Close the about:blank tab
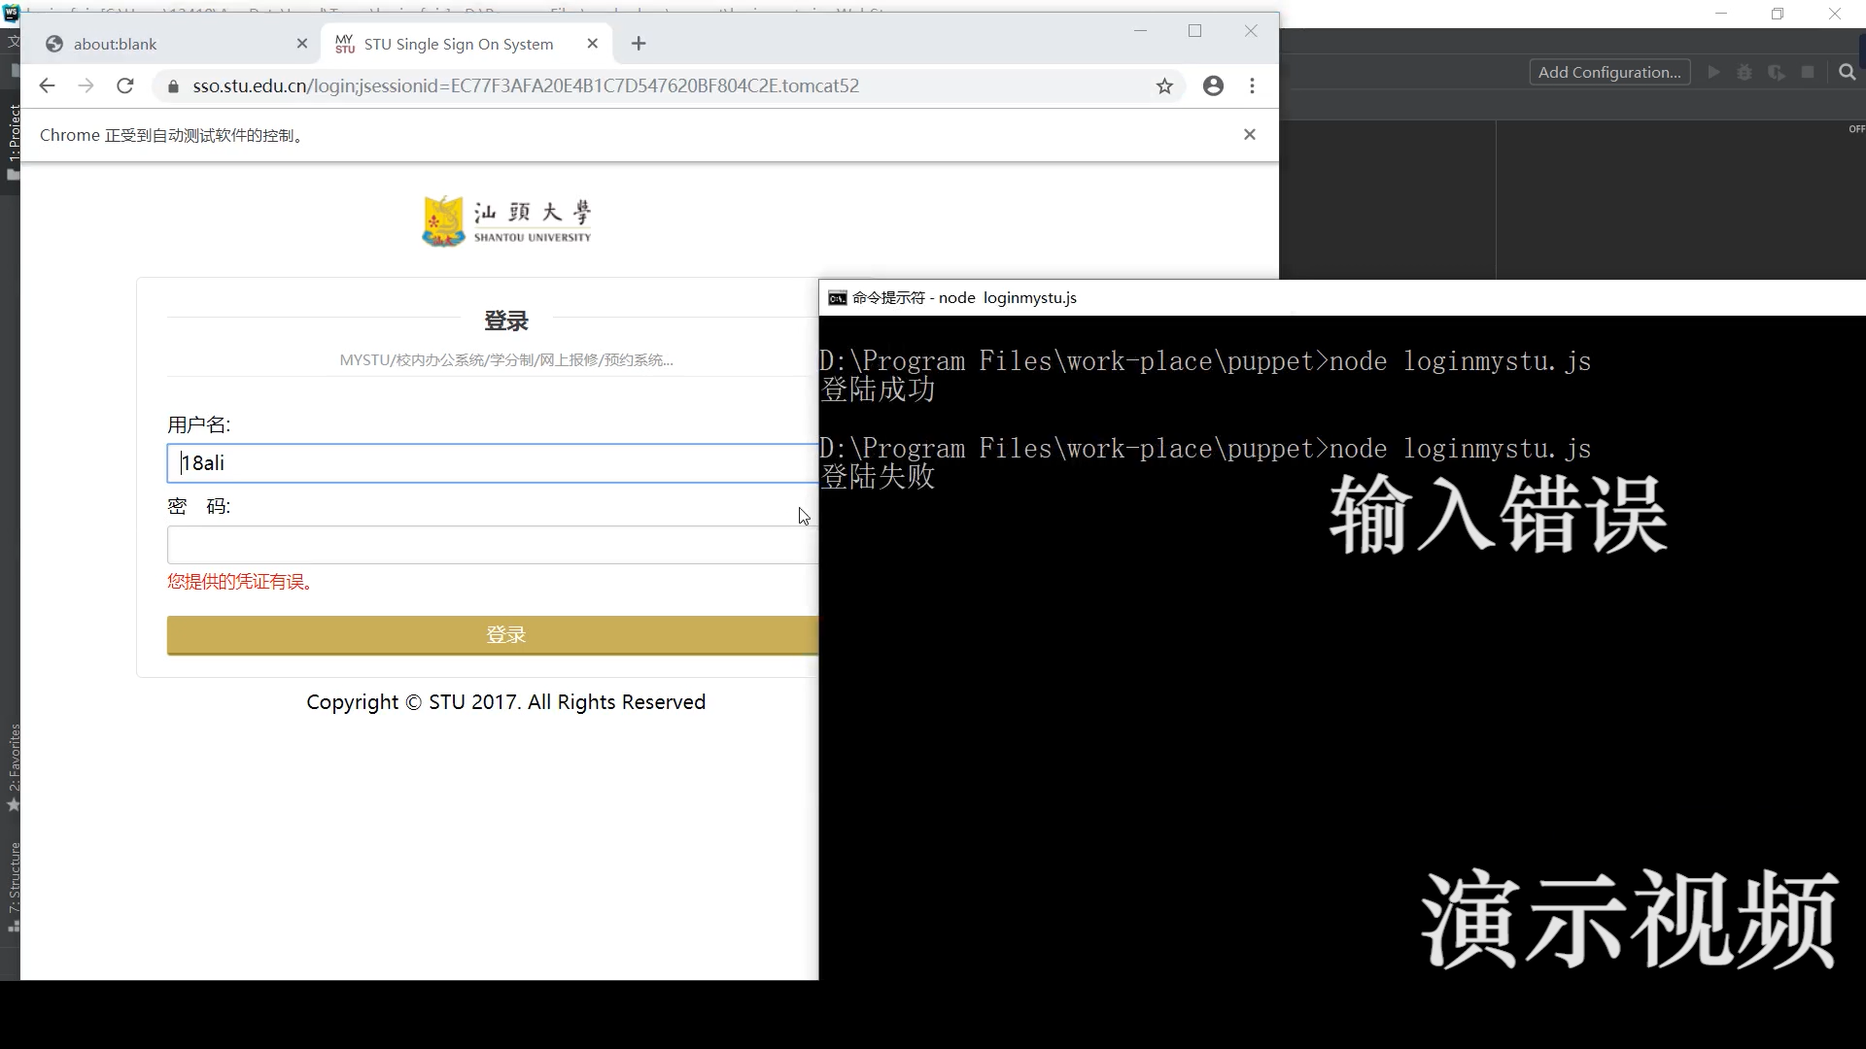 (x=302, y=44)
